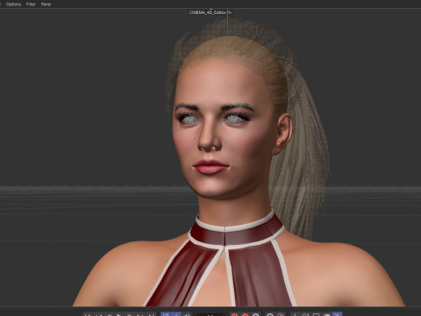
Task: Open the Filter viewport menu
Action: pos(31,4)
